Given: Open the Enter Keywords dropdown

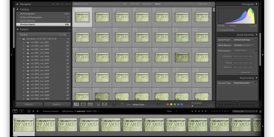Looking at the screenshot, I should click(x=243, y=83).
